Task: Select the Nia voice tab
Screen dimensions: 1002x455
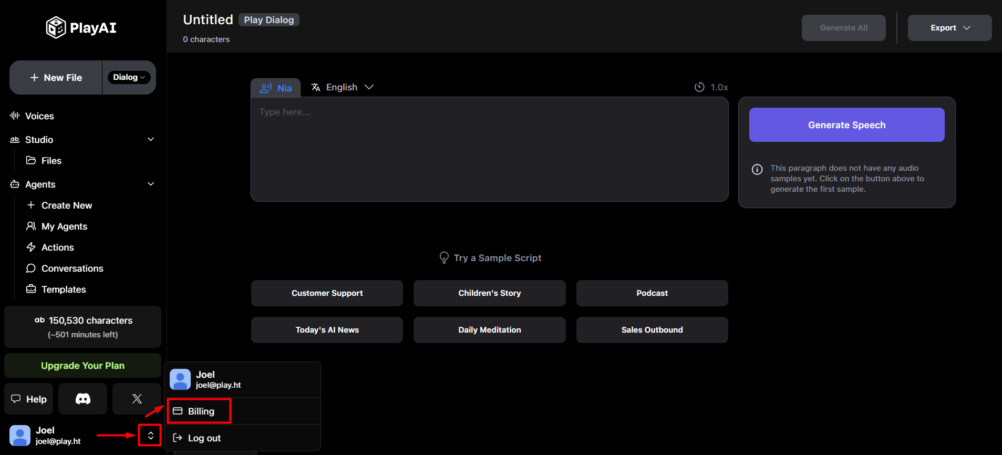Action: coord(275,88)
